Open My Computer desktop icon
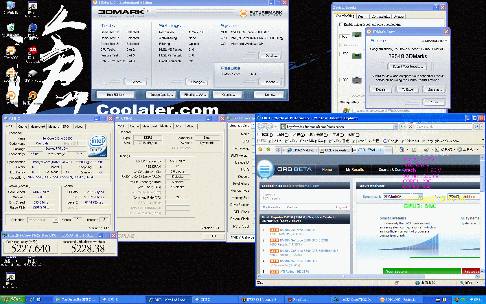486x304 pixels. [11, 8]
